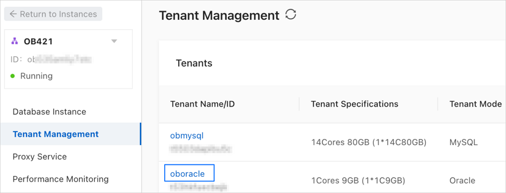Click the Tenant Mode column header

pyautogui.click(x=476, y=104)
